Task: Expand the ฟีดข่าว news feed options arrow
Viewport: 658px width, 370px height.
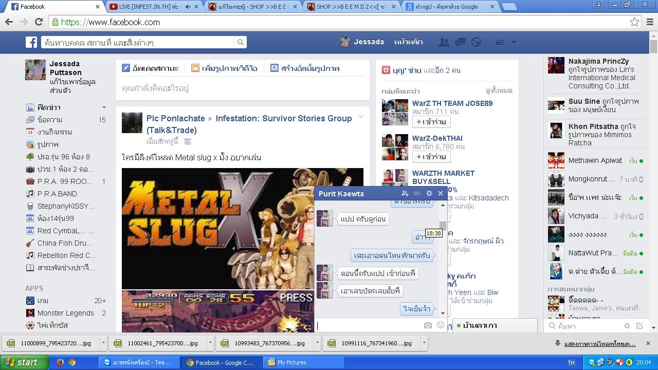Action: click(x=104, y=107)
